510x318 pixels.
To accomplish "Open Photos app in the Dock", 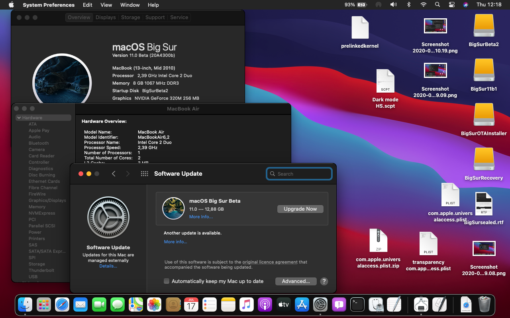I will click(x=154, y=305).
